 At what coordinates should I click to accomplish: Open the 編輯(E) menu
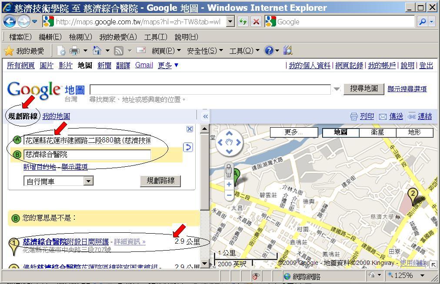point(50,37)
